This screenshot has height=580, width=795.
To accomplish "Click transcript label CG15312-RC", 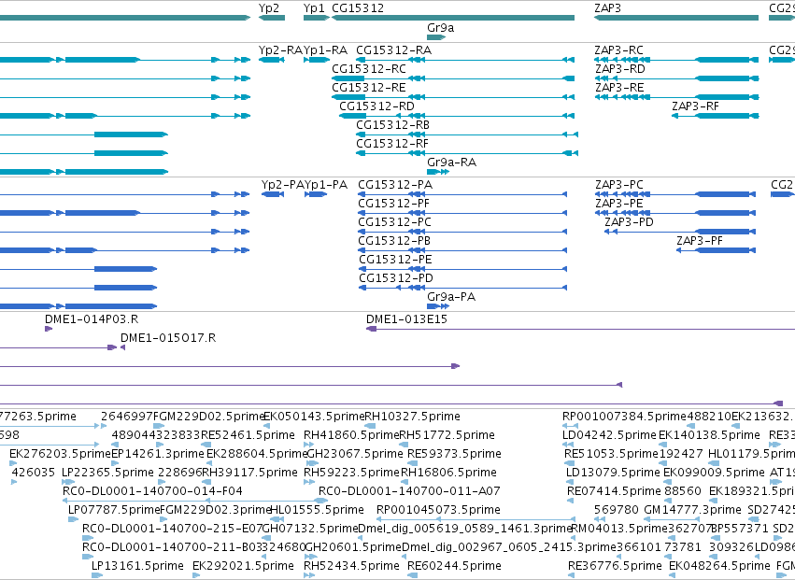I will (x=369, y=68).
